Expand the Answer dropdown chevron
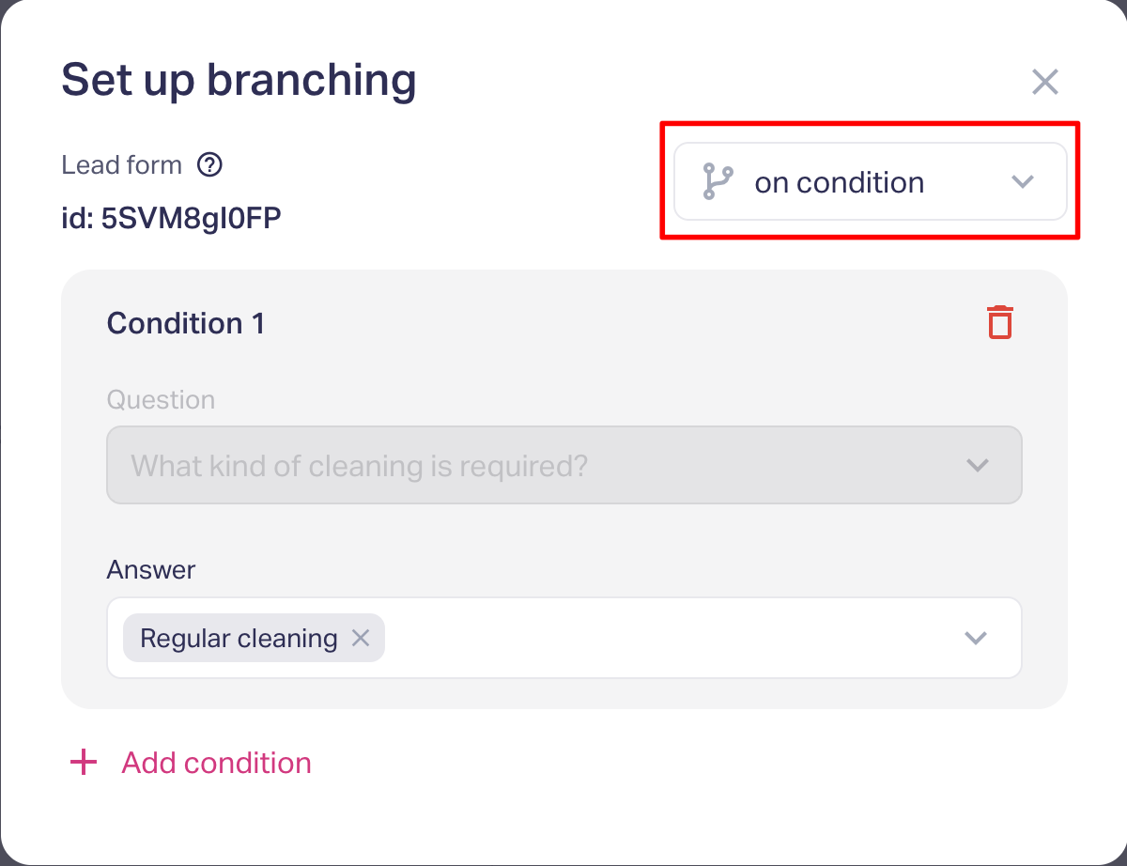The height and width of the screenshot is (866, 1127). (977, 639)
